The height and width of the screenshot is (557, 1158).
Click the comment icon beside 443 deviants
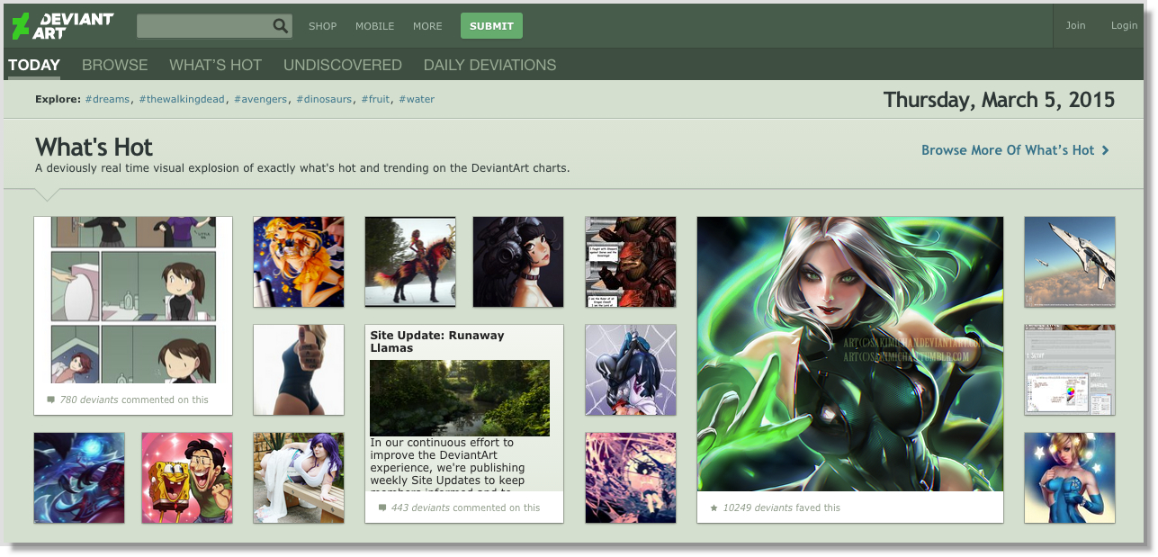382,508
